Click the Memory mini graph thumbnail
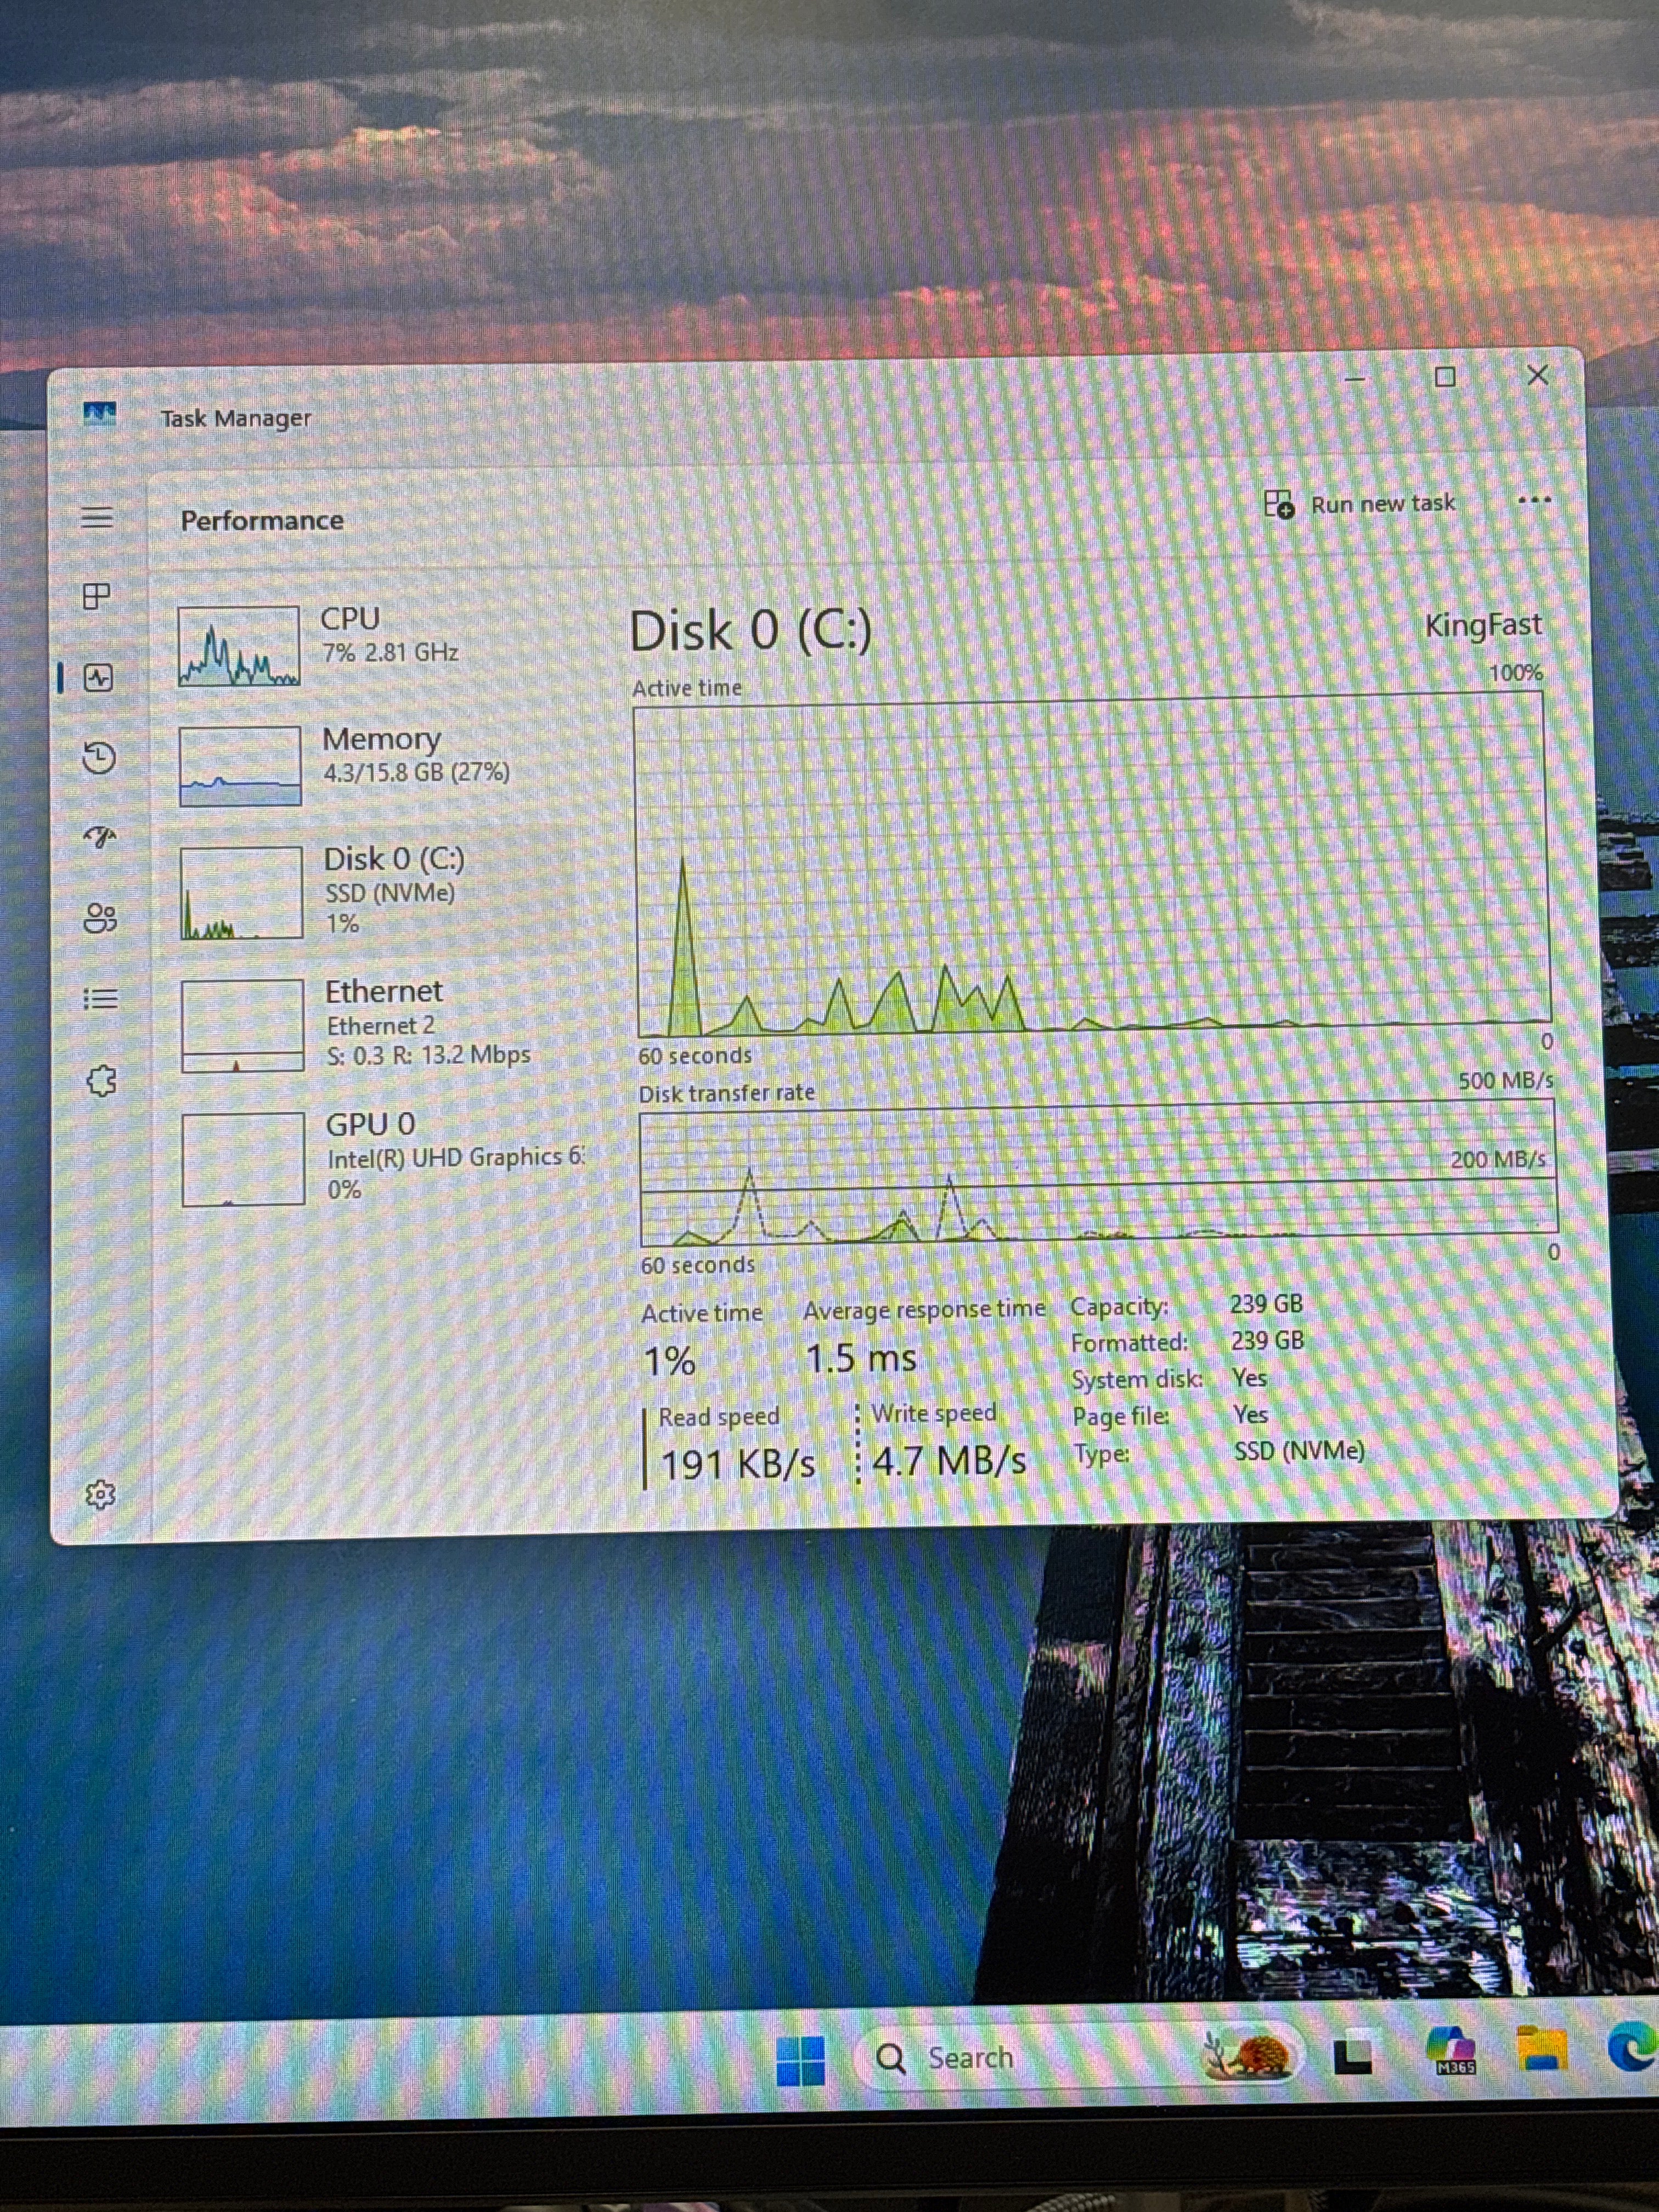 point(240,766)
